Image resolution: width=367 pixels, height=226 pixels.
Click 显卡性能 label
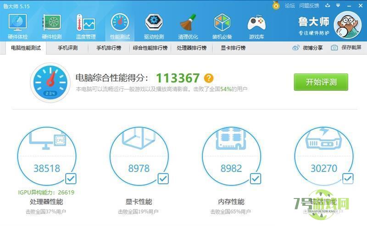click(139, 202)
